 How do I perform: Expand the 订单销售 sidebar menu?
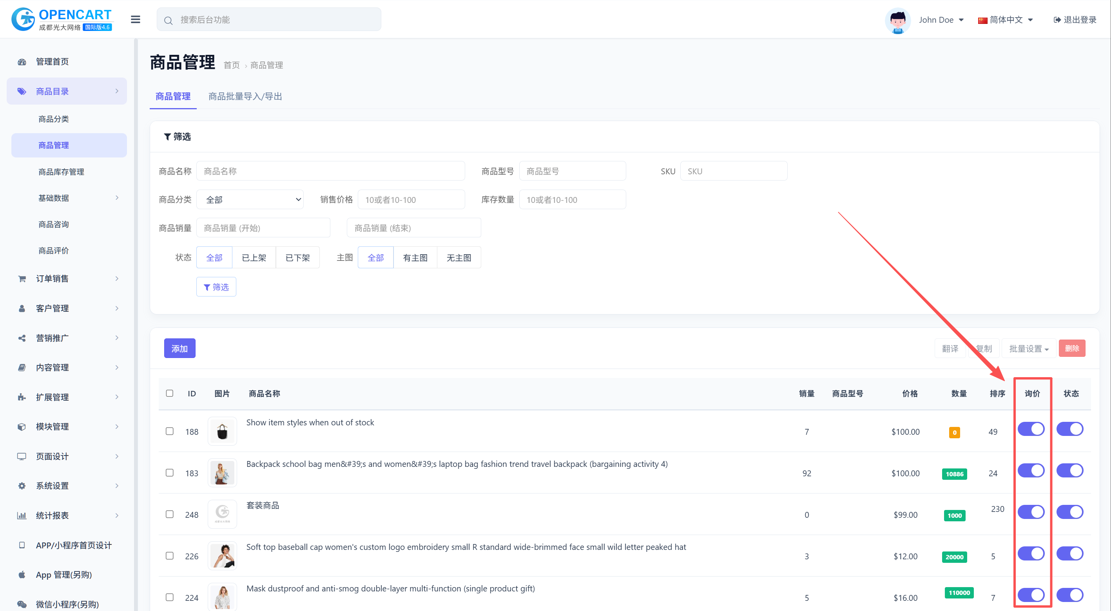[67, 278]
